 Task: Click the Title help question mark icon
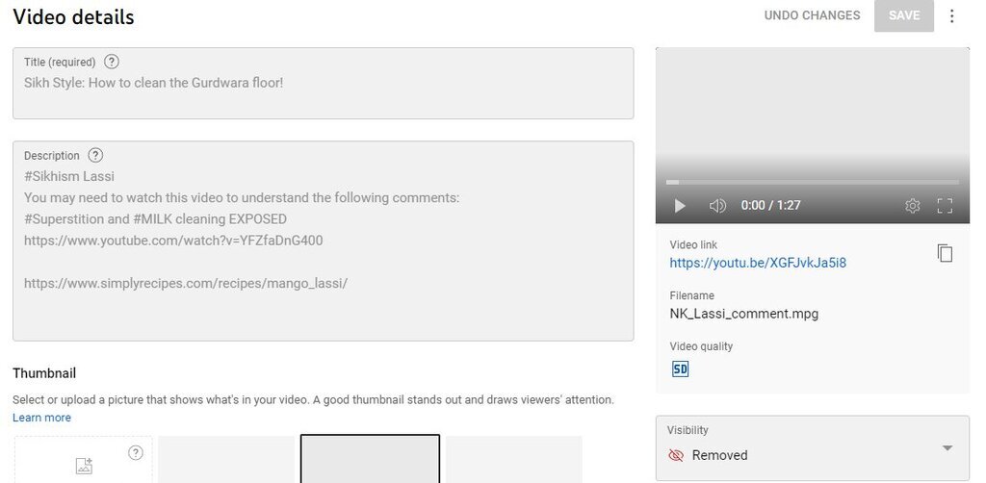click(112, 62)
